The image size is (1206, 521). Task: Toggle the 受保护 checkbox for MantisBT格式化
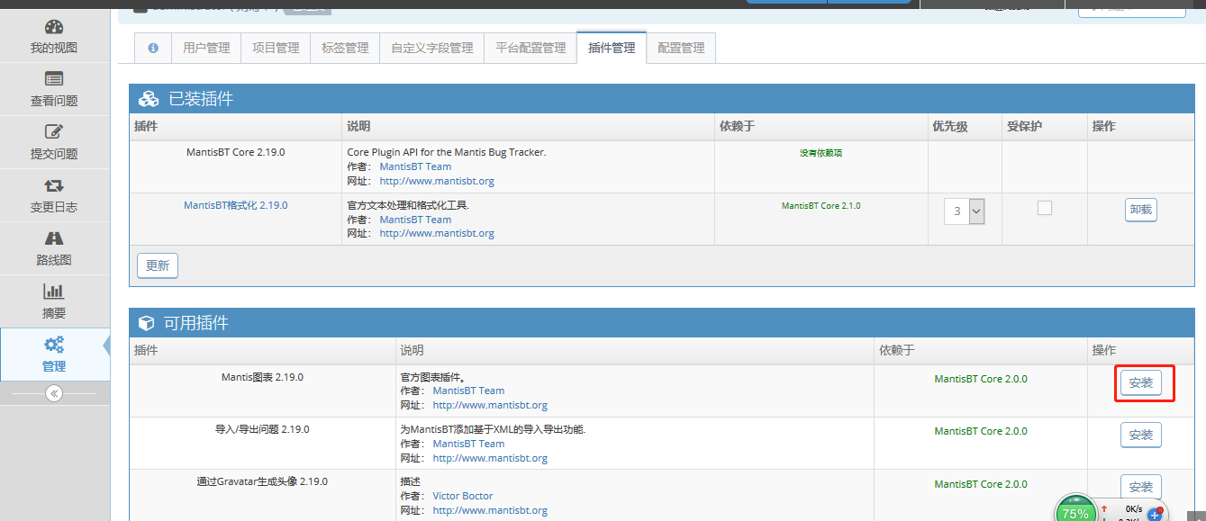point(1045,208)
